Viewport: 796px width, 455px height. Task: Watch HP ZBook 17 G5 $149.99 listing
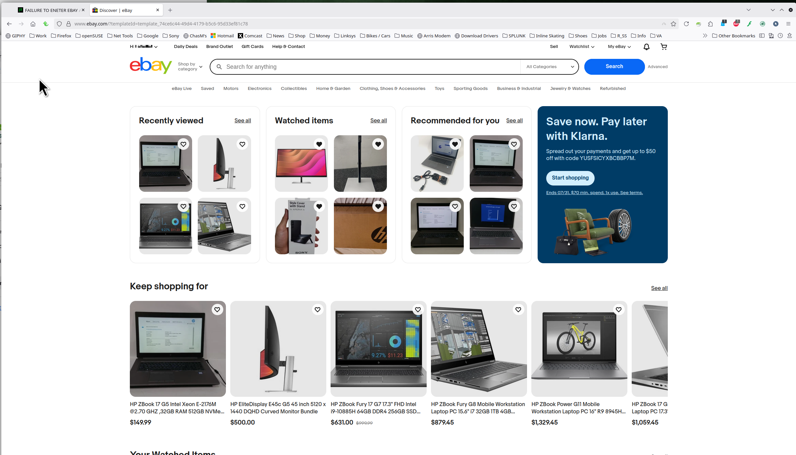(x=217, y=310)
